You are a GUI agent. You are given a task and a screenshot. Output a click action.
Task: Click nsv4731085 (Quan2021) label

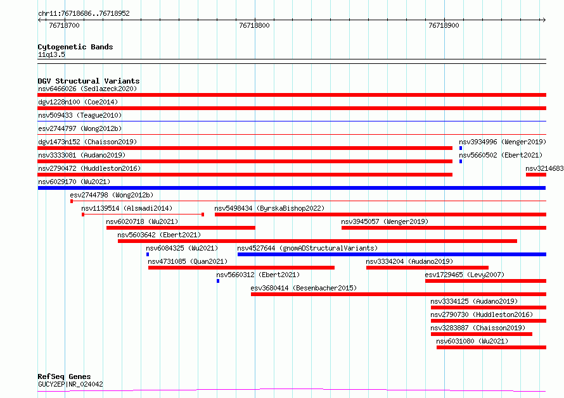coord(188,261)
